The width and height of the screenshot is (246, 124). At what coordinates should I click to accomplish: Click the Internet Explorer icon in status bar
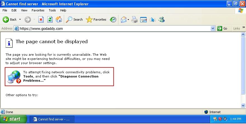(3, 112)
